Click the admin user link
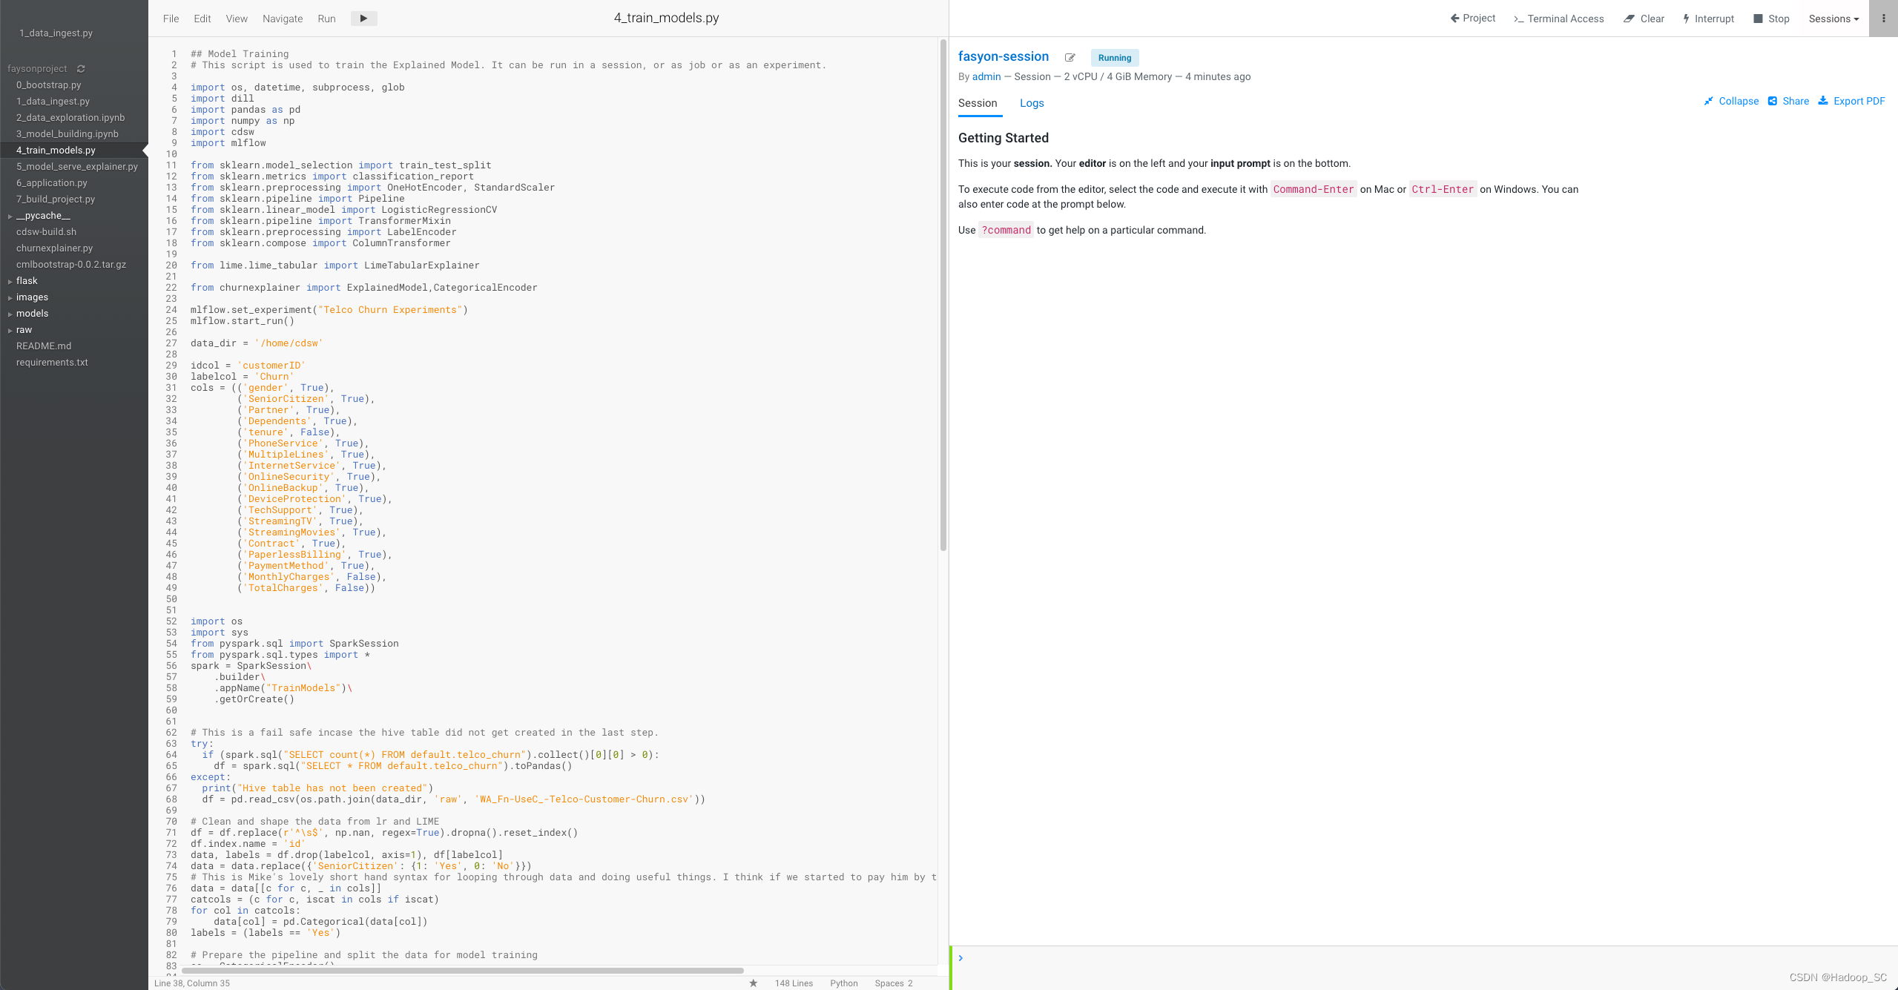Screen dimensions: 1898x990 (x=986, y=76)
